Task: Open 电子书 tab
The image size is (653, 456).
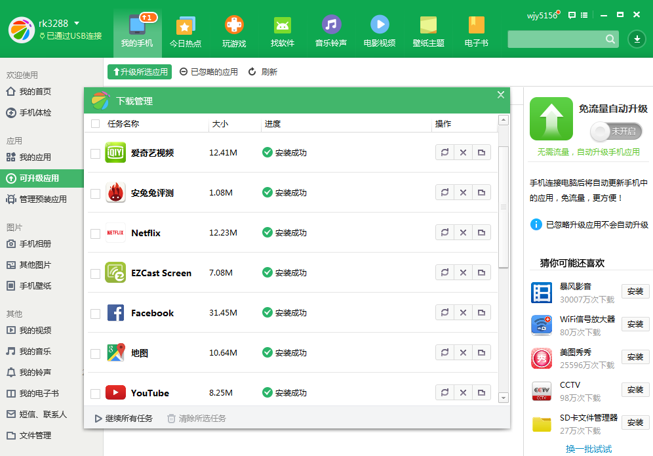Action: [x=477, y=32]
